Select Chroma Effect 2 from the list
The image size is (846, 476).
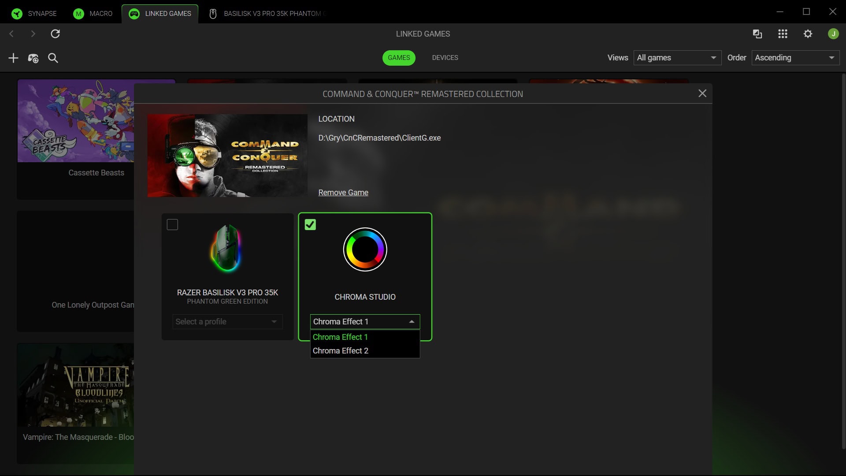[x=340, y=350]
